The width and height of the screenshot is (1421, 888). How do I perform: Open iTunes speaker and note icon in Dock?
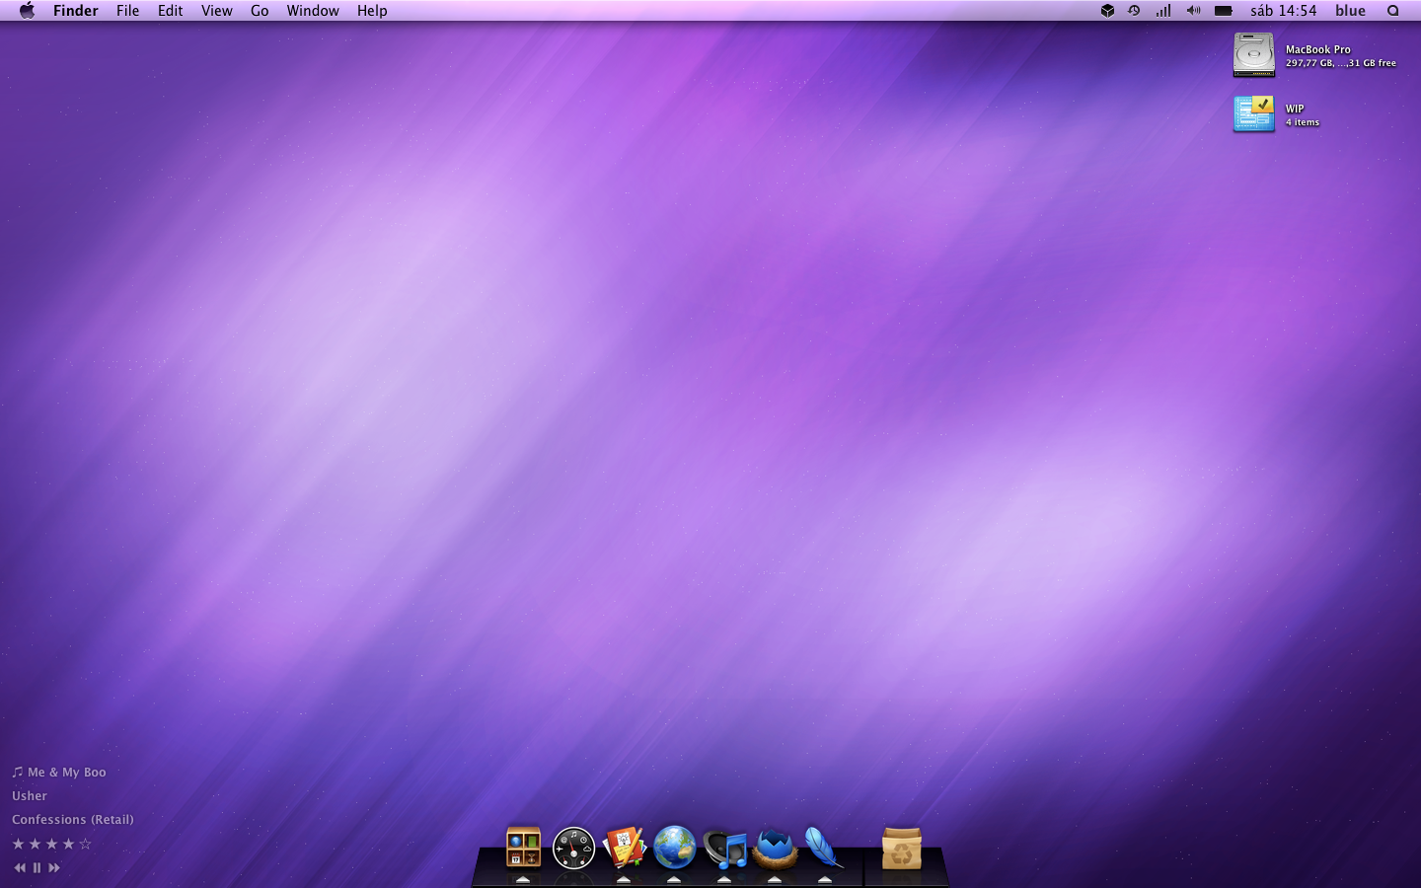click(x=724, y=849)
